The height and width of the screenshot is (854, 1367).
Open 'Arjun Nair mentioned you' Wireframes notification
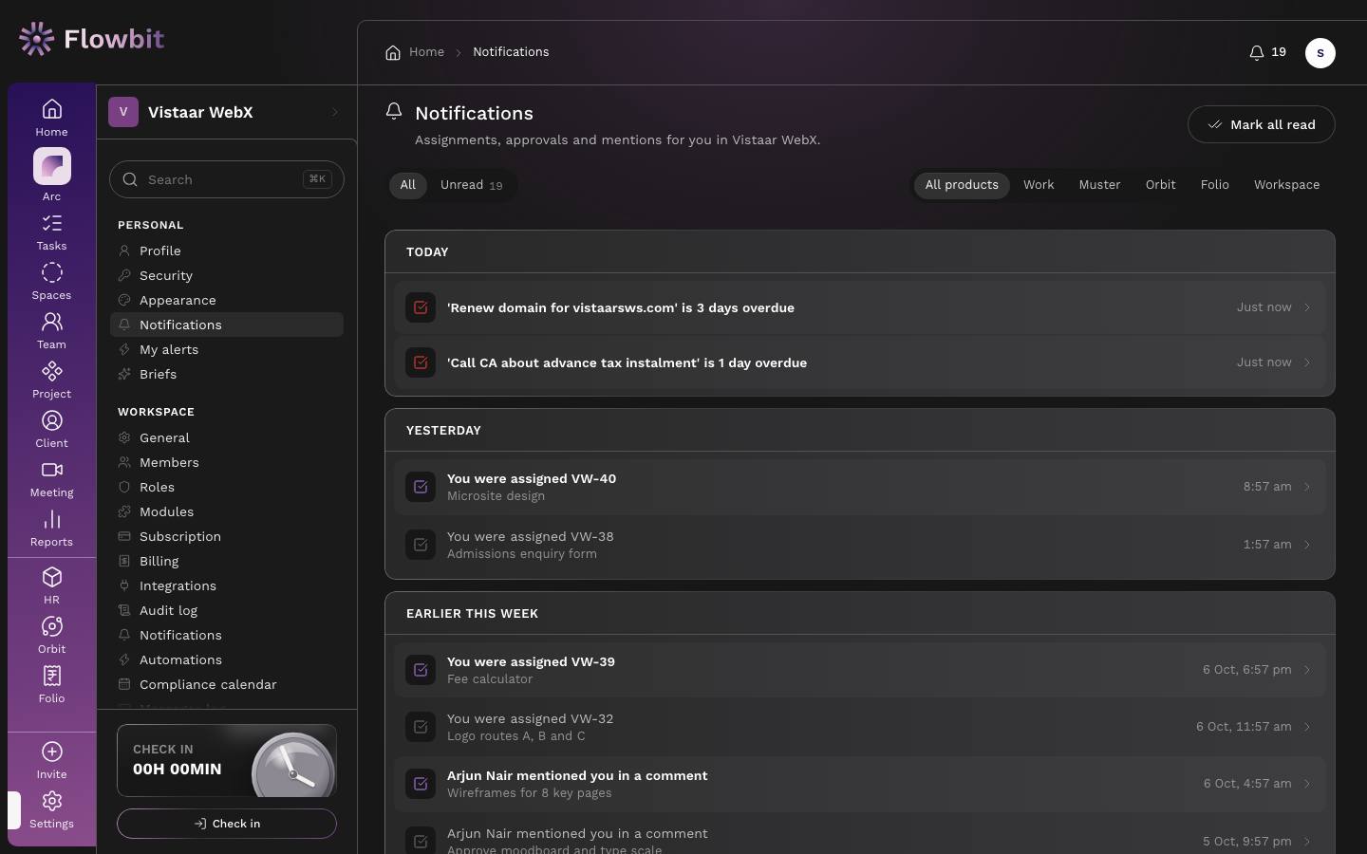coord(859,784)
